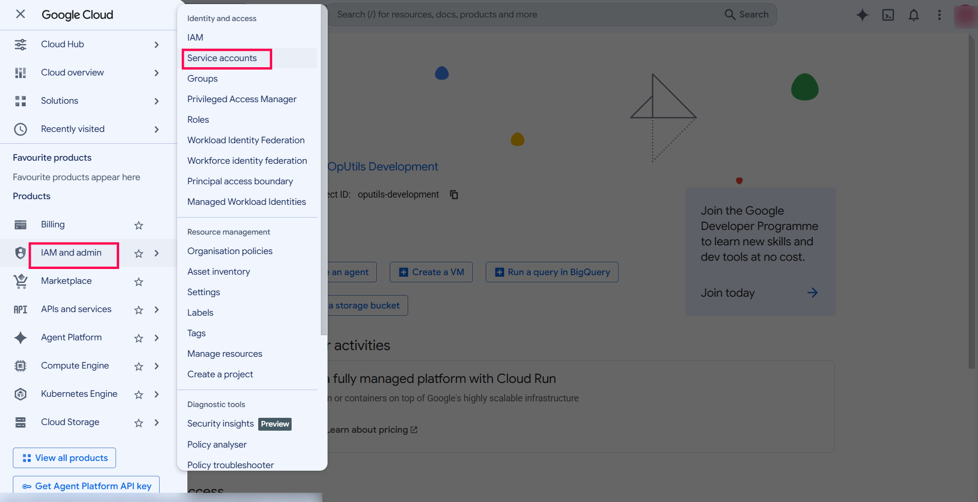Screen dimensions: 978x502
Task: Open the Gemini sparkle assistant icon
Action: pos(862,15)
